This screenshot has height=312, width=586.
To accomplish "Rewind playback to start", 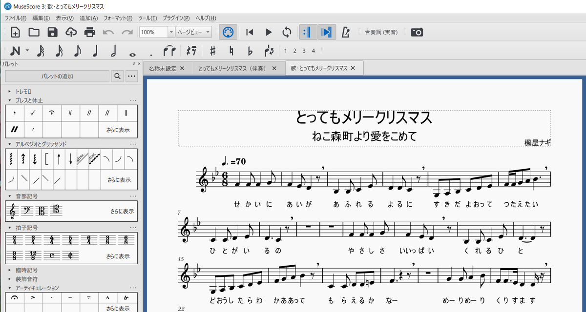I will (250, 32).
